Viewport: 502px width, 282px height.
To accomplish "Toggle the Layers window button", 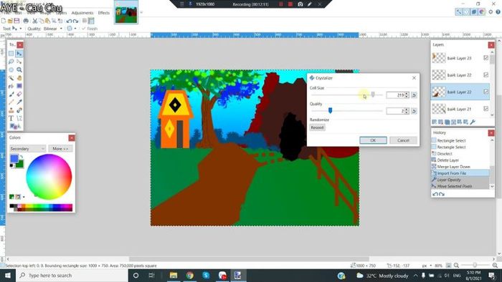I will tap(474, 12).
